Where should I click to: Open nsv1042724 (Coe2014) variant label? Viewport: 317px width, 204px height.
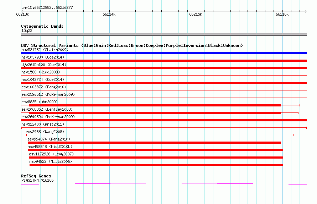(x=43, y=79)
